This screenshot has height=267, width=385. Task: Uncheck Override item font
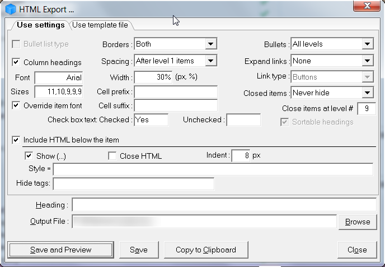point(16,105)
